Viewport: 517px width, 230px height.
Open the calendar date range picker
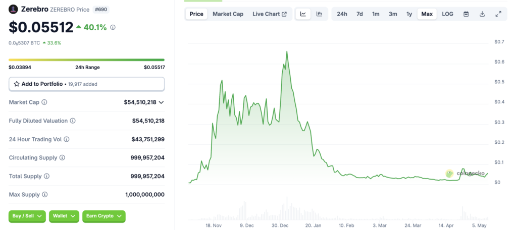[466, 14]
